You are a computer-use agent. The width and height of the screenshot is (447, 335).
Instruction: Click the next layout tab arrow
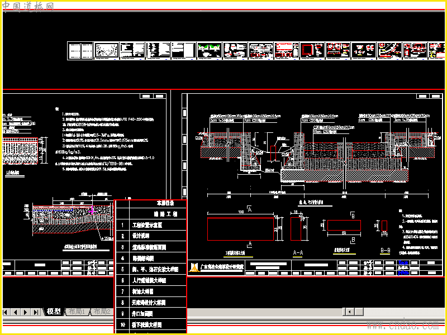pyautogui.click(x=26, y=312)
